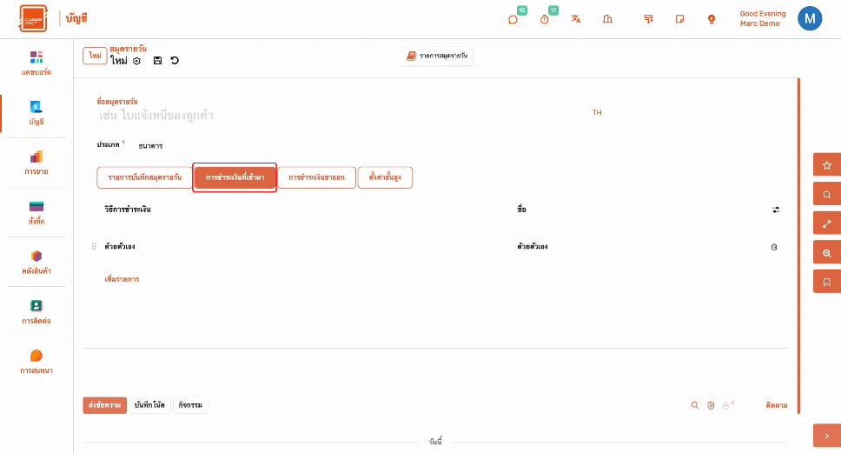Viewport: 841px width, 453px height.
Task: Click the language translate icon in header
Action: click(x=576, y=19)
